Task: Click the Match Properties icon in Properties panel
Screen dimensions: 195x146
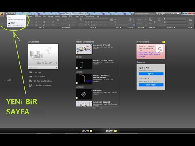Action: pos(159,20)
